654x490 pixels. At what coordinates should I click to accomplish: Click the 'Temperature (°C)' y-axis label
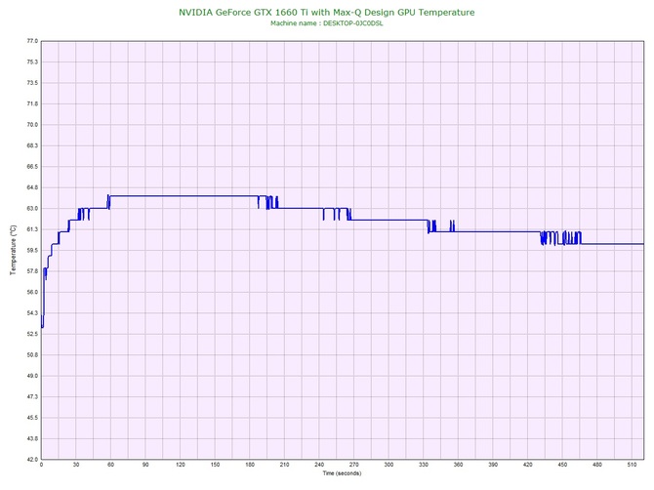(14, 250)
